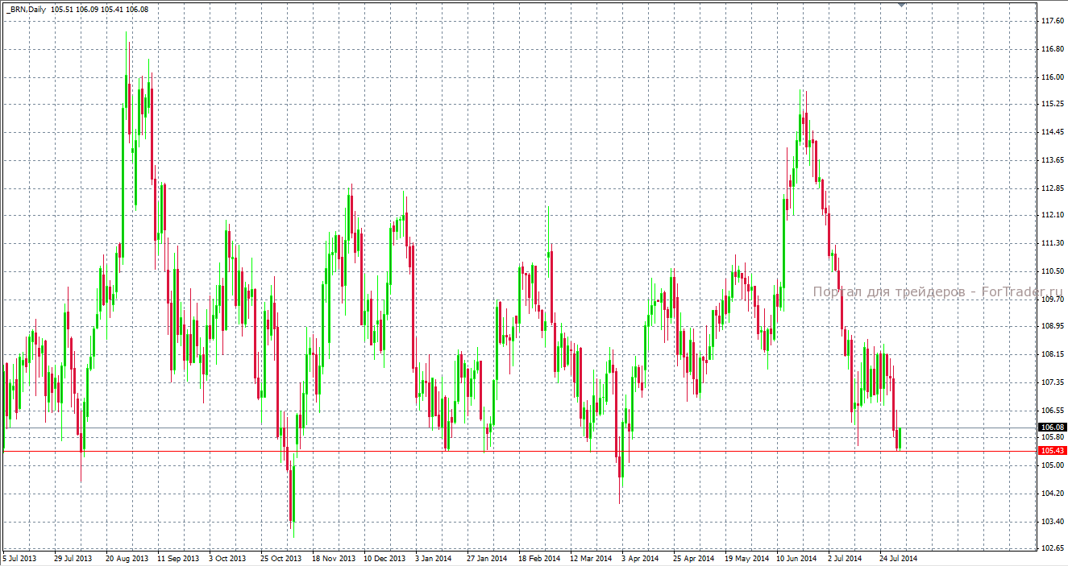Click the 5 Jul 2013 date label
Image resolution: width=1068 pixels, height=566 pixels.
20,558
